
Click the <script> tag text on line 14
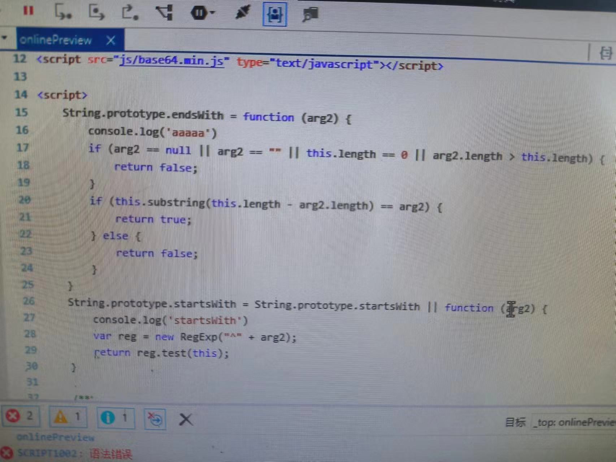(62, 95)
